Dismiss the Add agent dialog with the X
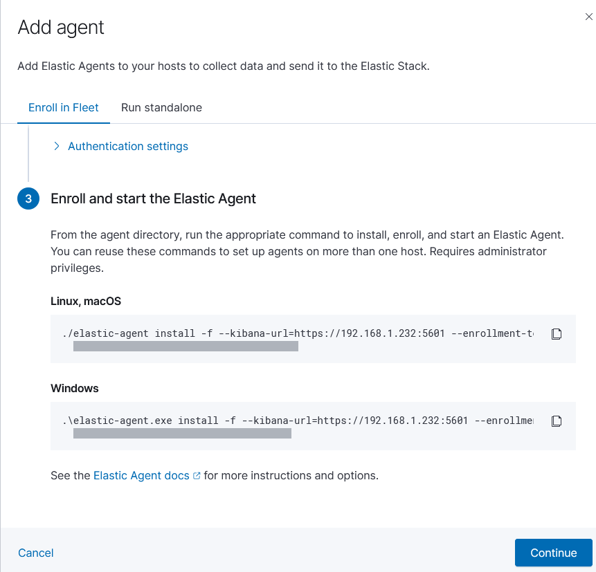 (588, 17)
